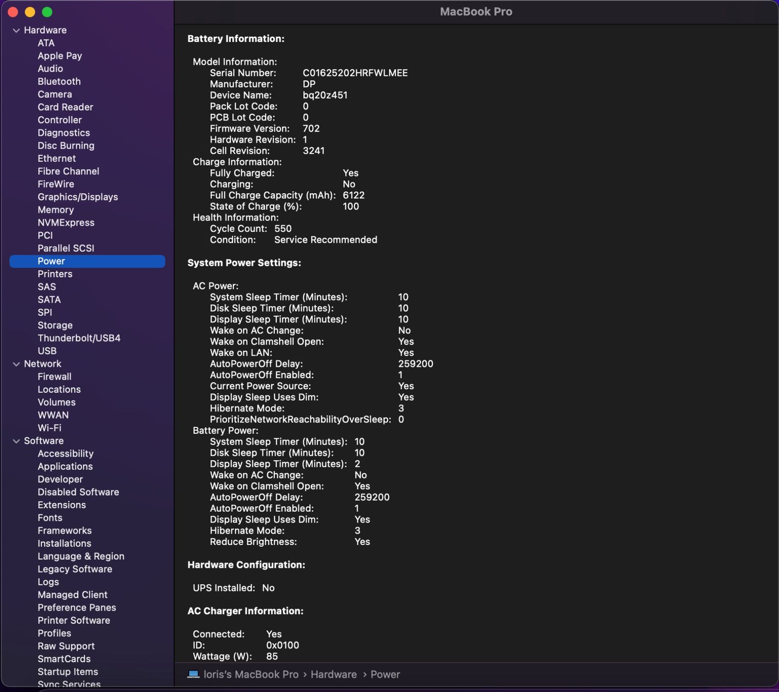Screen dimensions: 779x692
Task: Open Raw Support entry
Action: [x=66, y=646]
